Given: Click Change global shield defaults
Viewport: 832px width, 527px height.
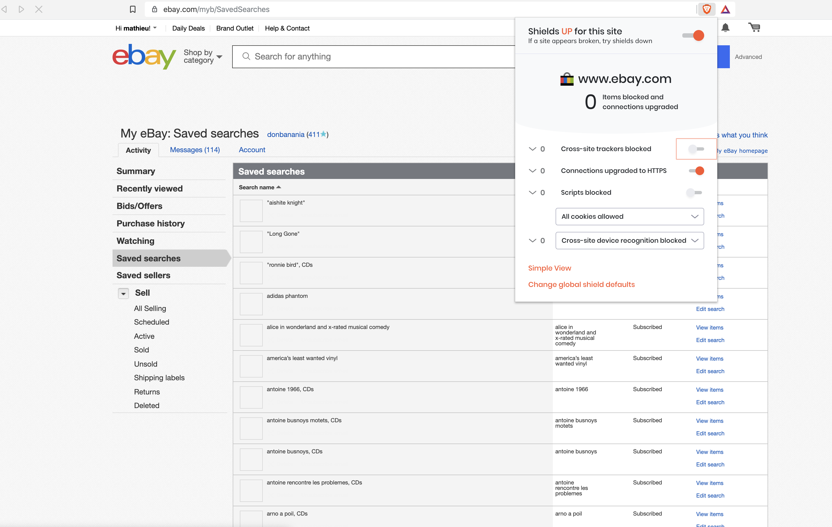Looking at the screenshot, I should coord(581,285).
